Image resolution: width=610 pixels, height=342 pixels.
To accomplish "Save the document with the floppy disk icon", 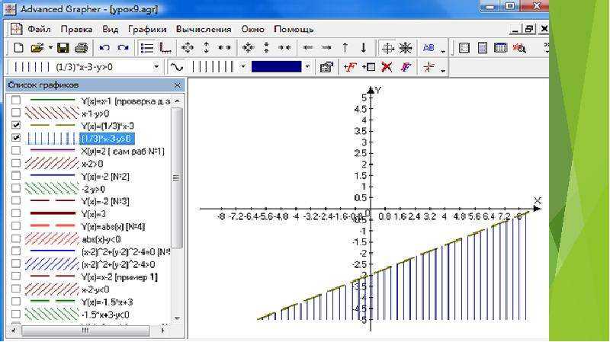I will pyautogui.click(x=63, y=48).
